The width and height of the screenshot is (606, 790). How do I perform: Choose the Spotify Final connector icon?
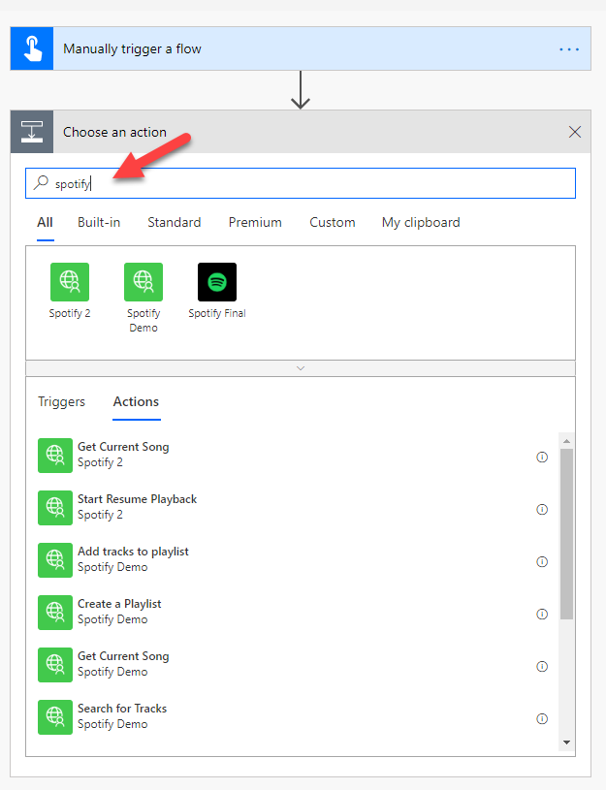[216, 282]
